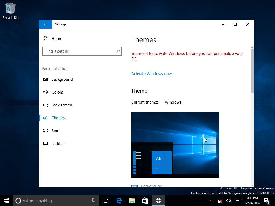Viewport: 275px width, 206px height.
Task: Click the Activate Windows now link
Action: pos(152,74)
